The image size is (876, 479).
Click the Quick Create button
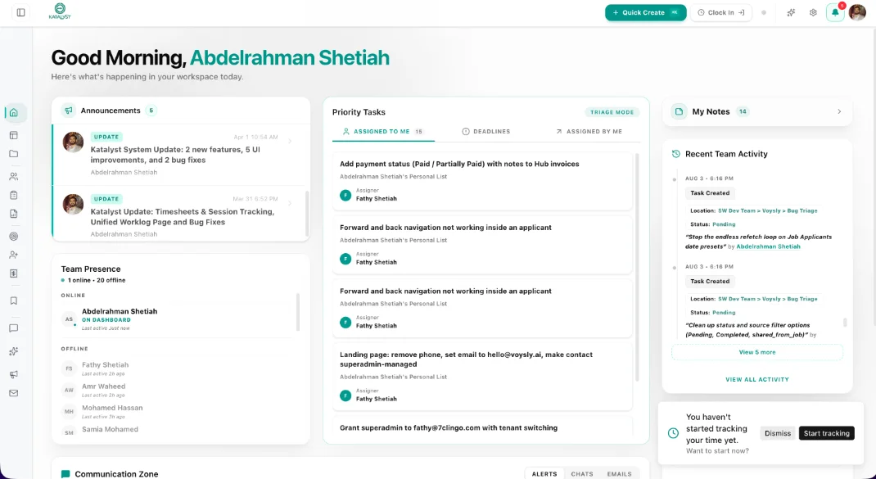point(645,12)
